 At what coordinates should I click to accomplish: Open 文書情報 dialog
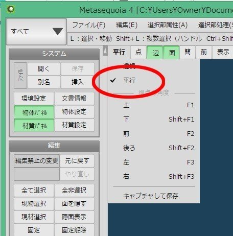pos(74,99)
